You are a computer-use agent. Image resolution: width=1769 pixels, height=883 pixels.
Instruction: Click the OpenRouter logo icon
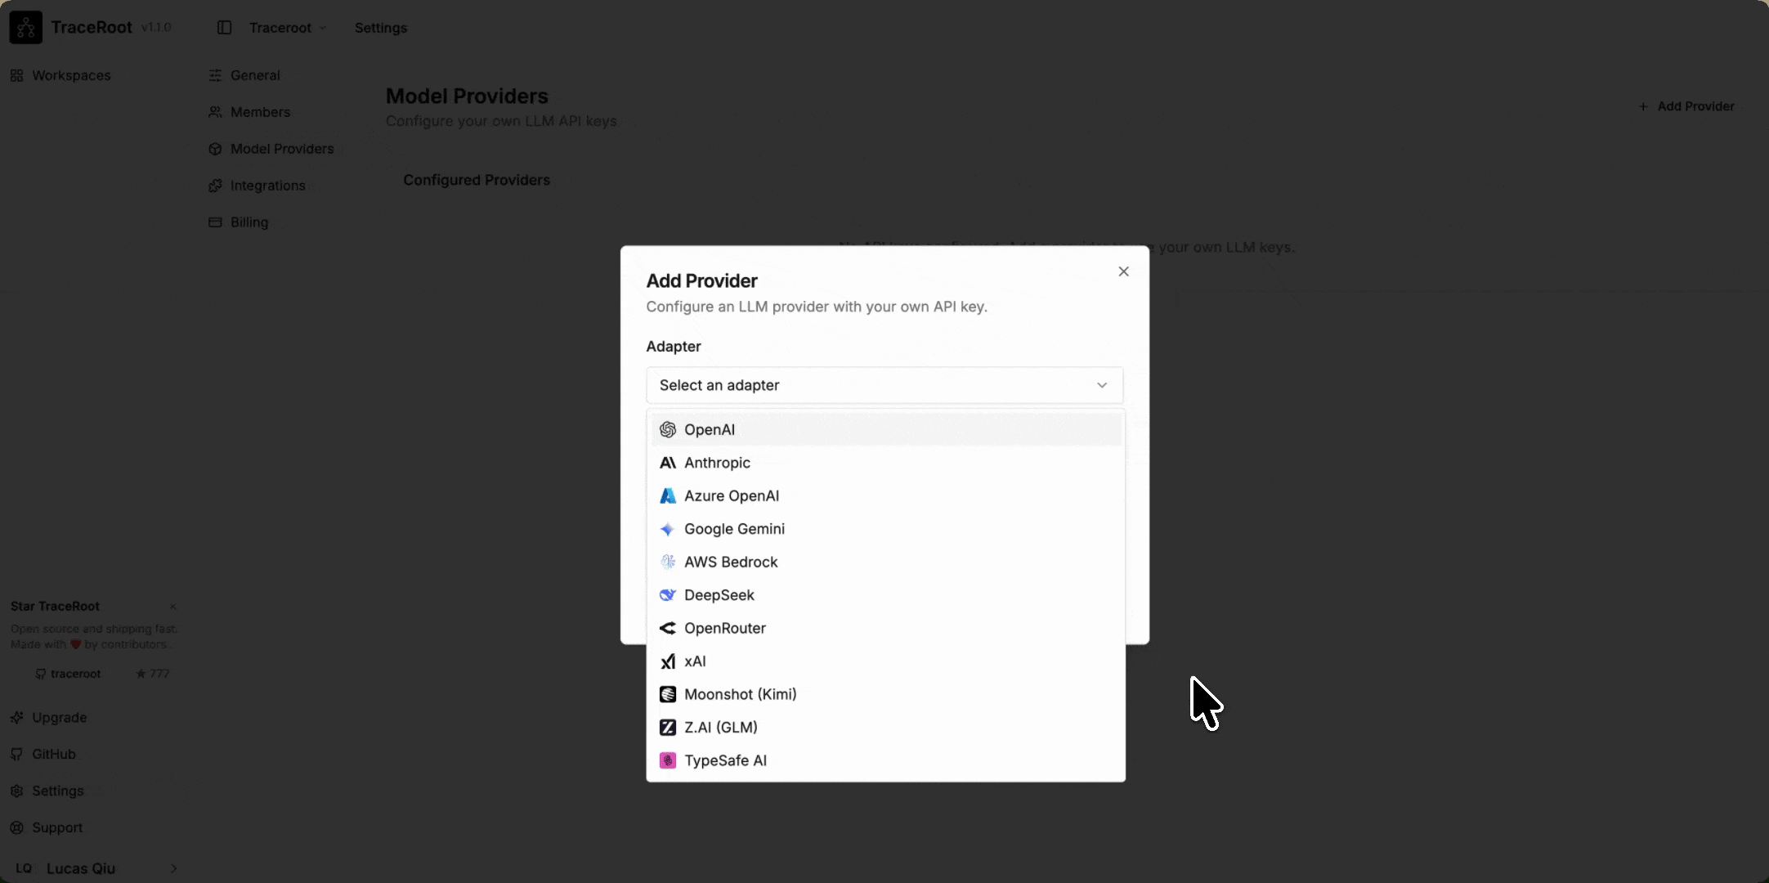(x=668, y=628)
